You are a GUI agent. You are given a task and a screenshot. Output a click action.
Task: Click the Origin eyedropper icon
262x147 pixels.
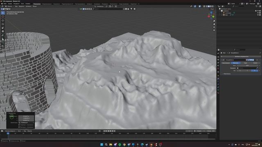point(257,68)
